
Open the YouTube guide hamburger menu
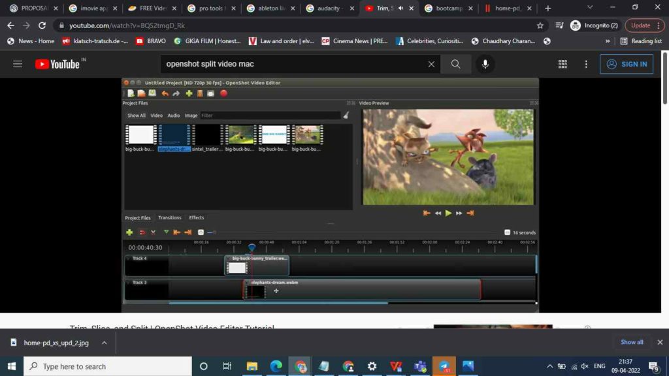click(18, 64)
